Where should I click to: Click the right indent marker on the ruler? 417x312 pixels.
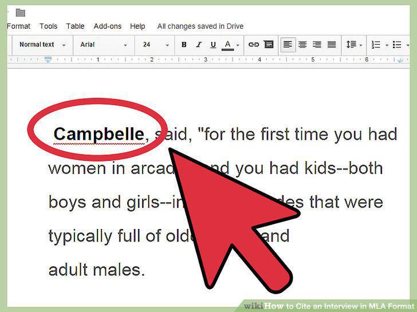point(400,61)
